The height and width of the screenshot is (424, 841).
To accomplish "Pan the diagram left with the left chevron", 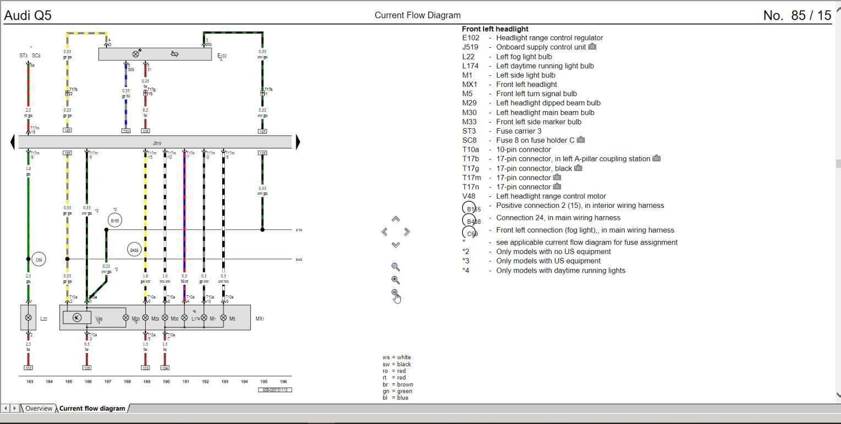I will click(384, 231).
